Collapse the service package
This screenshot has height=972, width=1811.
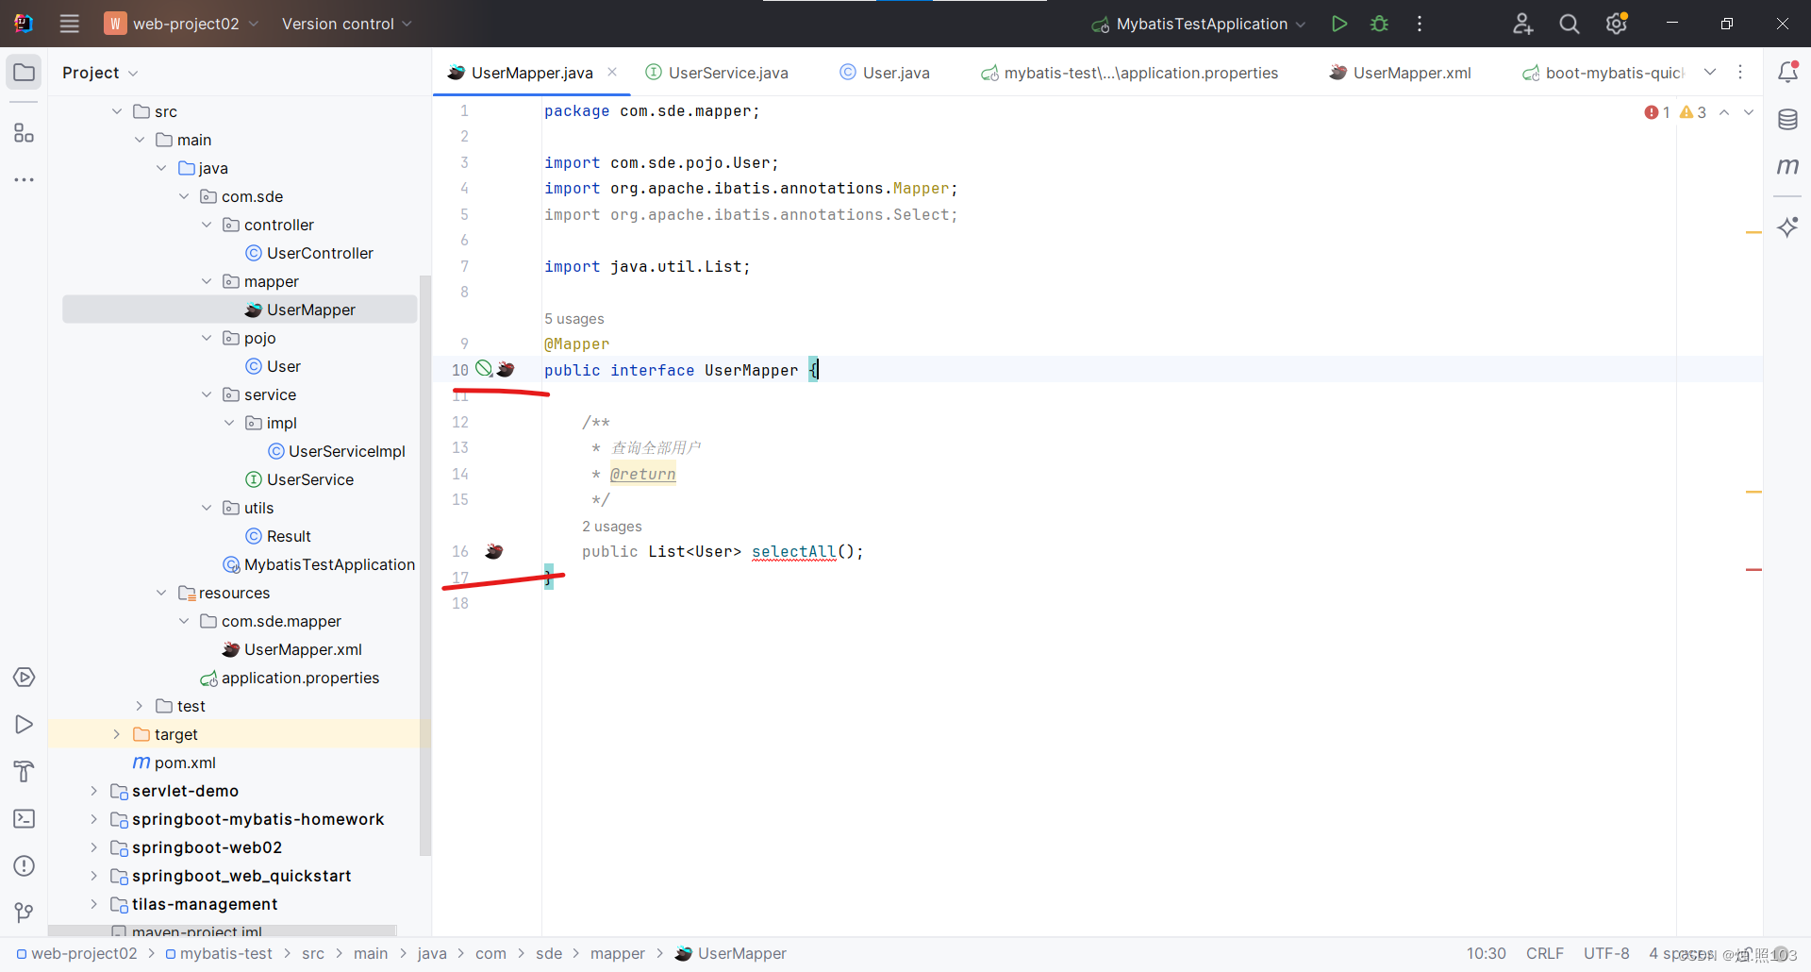click(x=207, y=394)
